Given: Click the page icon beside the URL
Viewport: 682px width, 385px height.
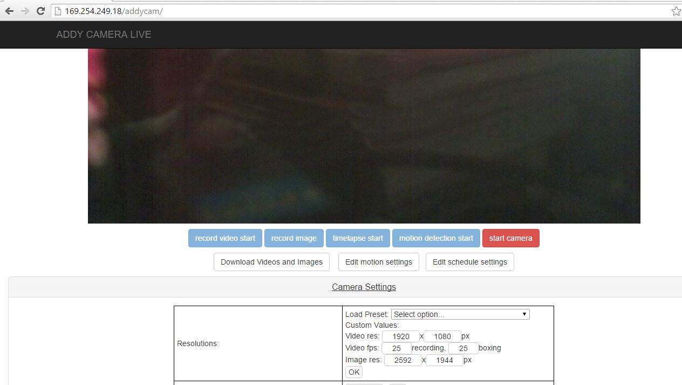Looking at the screenshot, I should click(x=58, y=11).
